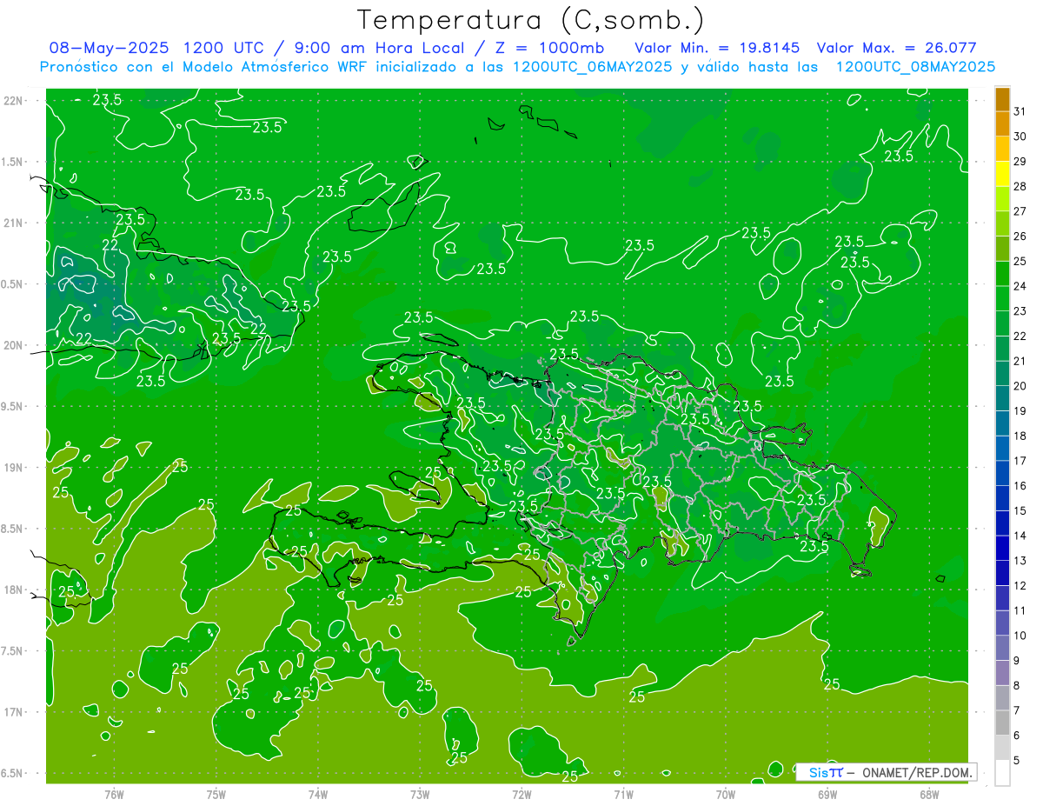Image resolution: width=1043 pixels, height=806 pixels.
Task: Click the '71W' longitude label
Action: 623,793
